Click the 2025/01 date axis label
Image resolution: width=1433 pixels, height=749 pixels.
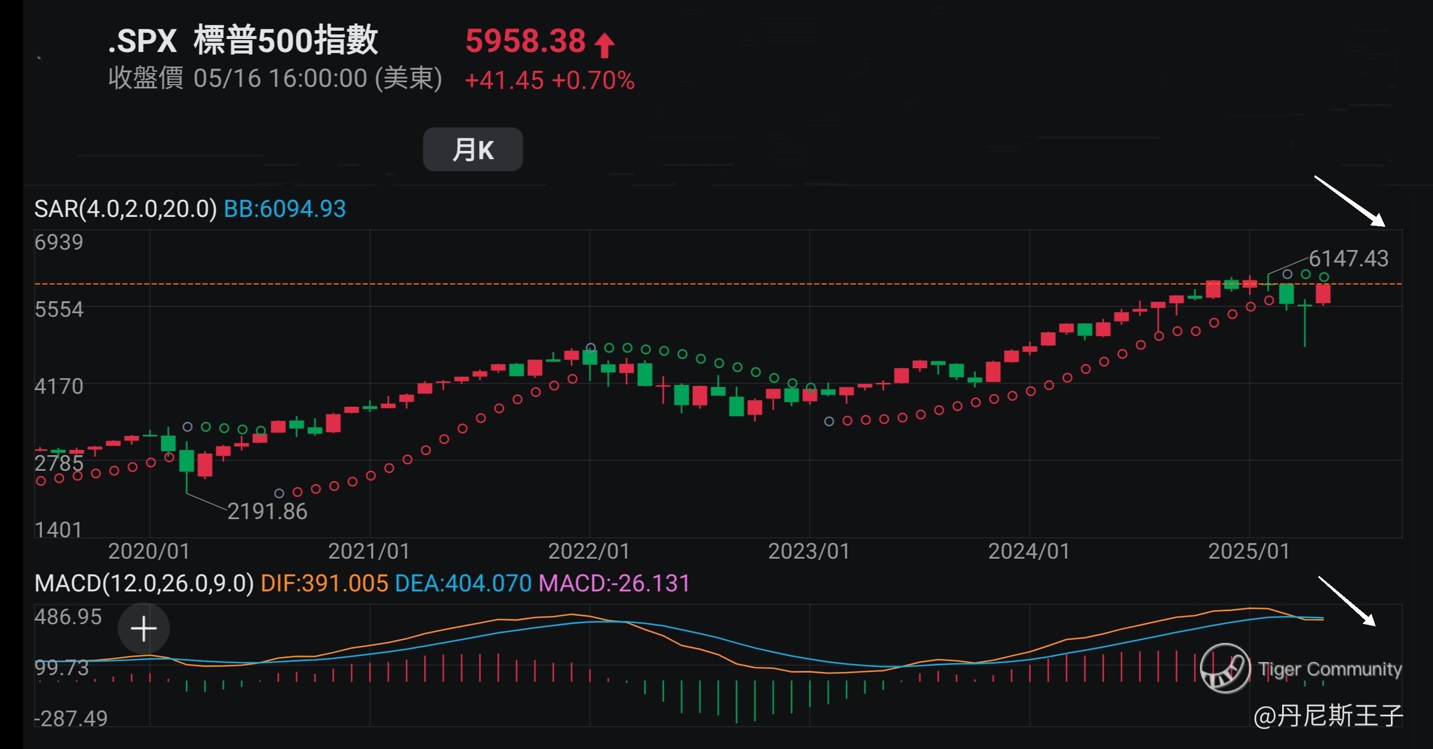pyautogui.click(x=1249, y=551)
